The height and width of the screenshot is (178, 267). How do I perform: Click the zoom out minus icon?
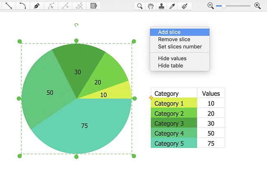[x=211, y=6]
